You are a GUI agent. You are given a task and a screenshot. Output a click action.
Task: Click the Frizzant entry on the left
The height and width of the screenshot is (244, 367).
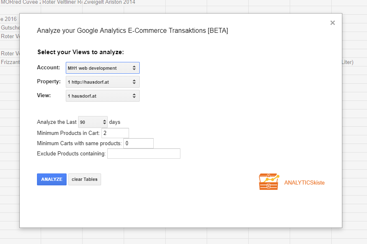tap(8, 62)
